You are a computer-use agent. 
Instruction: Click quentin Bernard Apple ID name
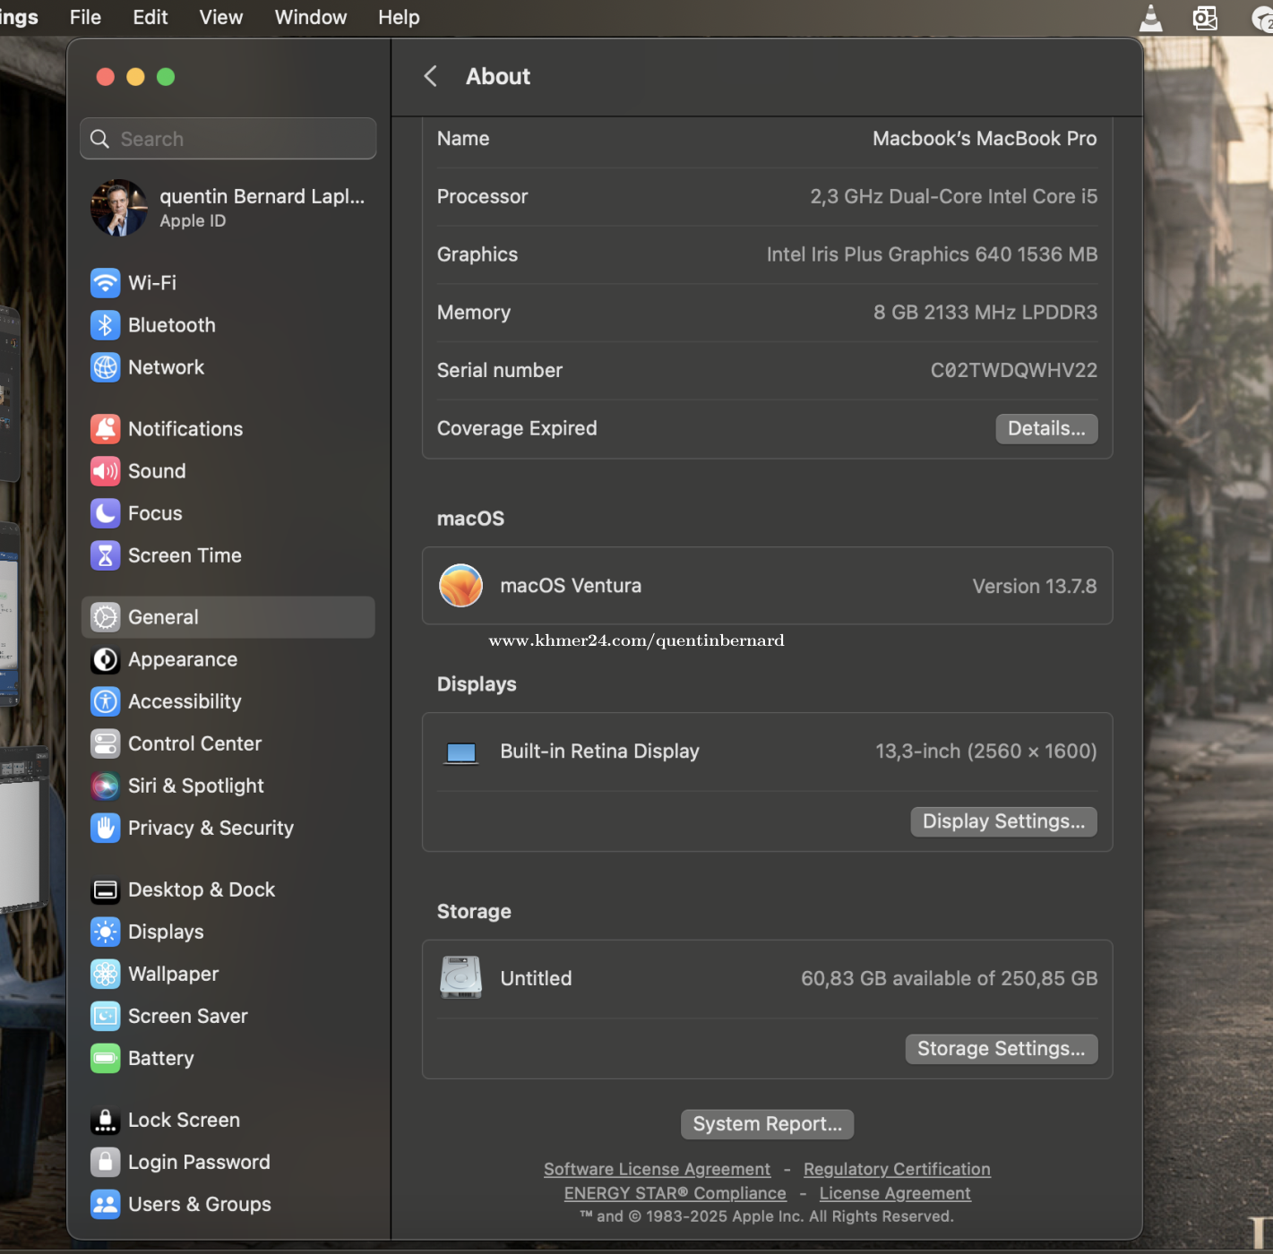[262, 196]
